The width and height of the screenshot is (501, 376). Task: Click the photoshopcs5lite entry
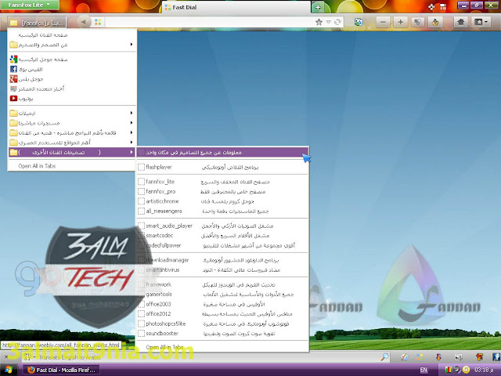click(222, 324)
